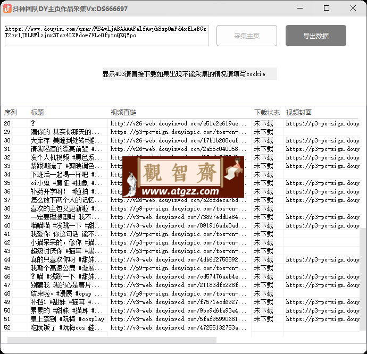Image resolution: width=367 pixels, height=354 pixels.
Task: Select row titled 喵喵喵 #浅跳一下
Action: (180, 225)
